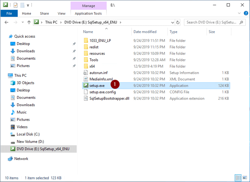This screenshot has height=182, width=250.
Task: Select Quick access in navigation pane
Action: (x=24, y=36)
